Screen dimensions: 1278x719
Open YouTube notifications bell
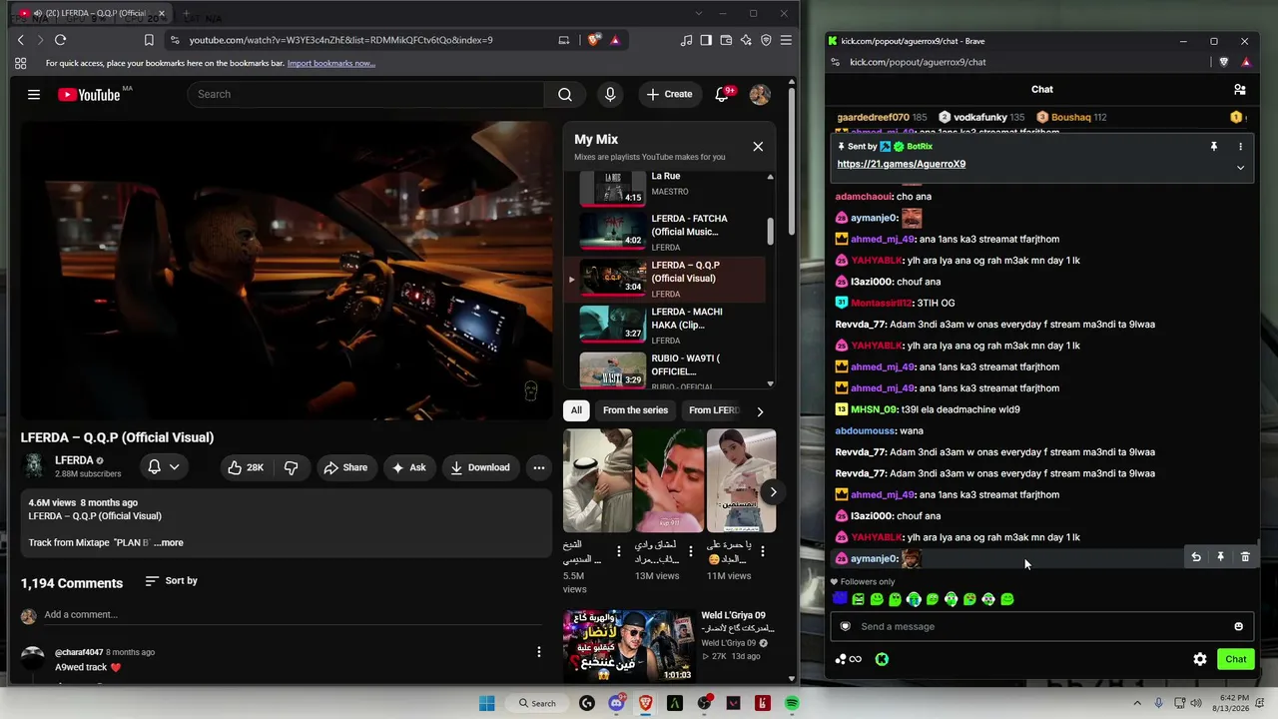tap(722, 94)
